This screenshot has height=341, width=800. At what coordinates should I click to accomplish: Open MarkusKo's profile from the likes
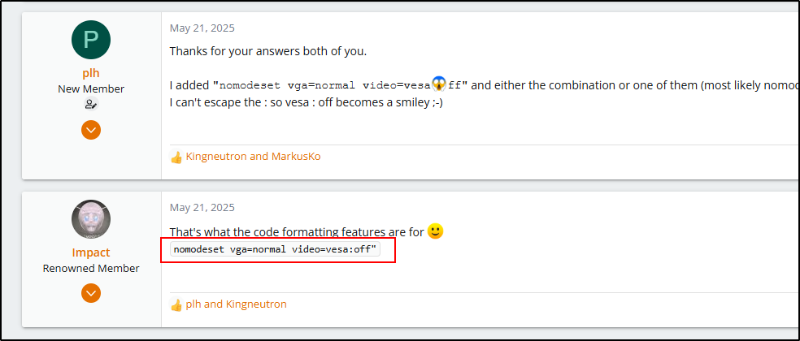click(x=294, y=157)
